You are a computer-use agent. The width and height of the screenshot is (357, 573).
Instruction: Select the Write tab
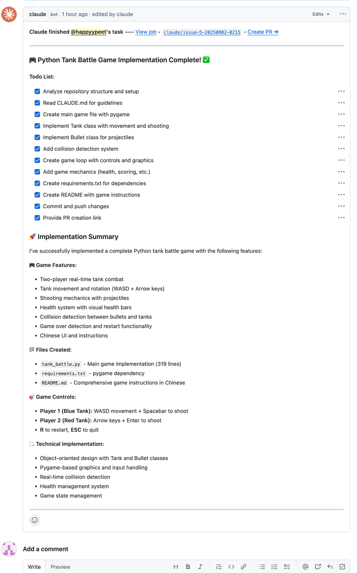[x=34, y=567]
